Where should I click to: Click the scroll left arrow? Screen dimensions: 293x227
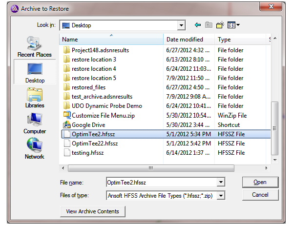coord(63,168)
